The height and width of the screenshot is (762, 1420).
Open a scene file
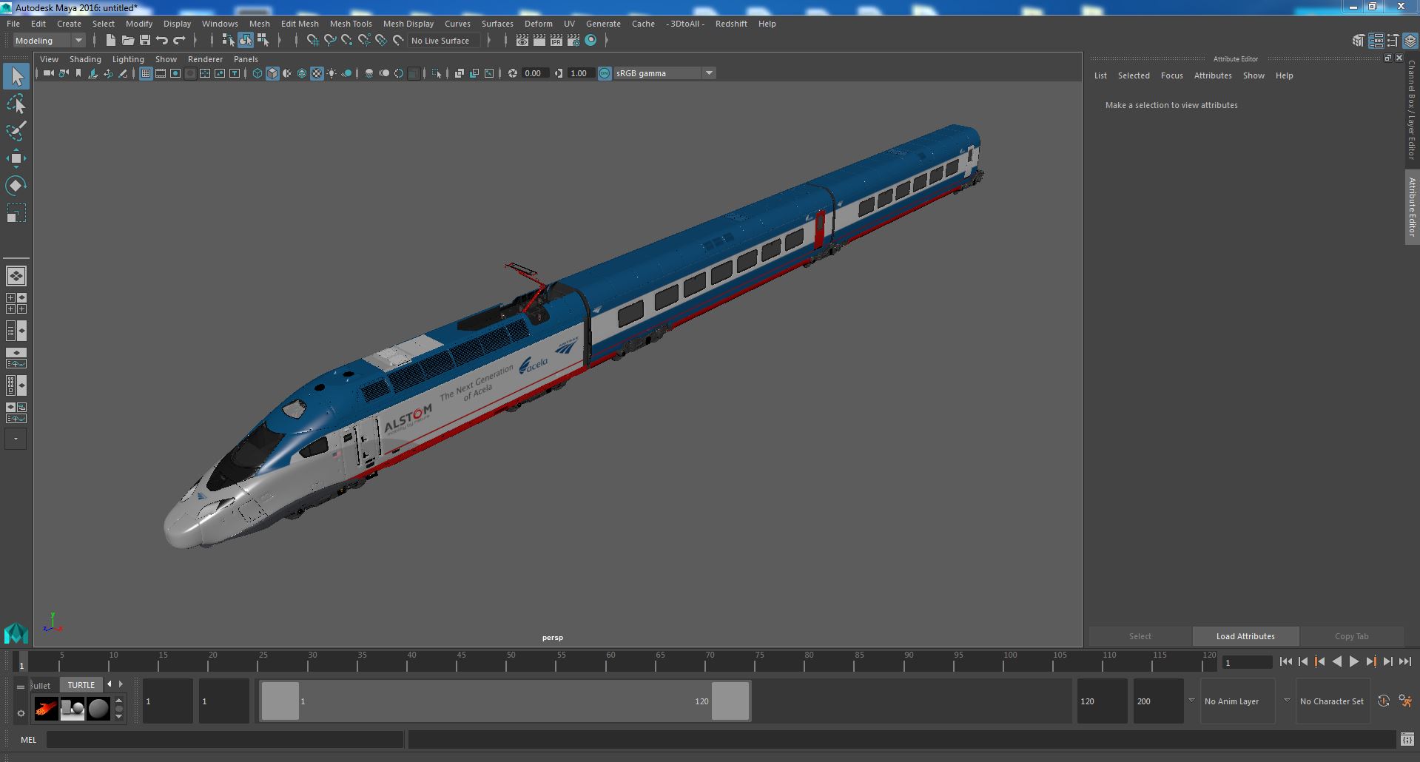[128, 41]
